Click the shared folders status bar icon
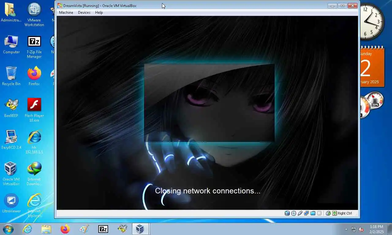The image size is (392, 235). point(313,213)
